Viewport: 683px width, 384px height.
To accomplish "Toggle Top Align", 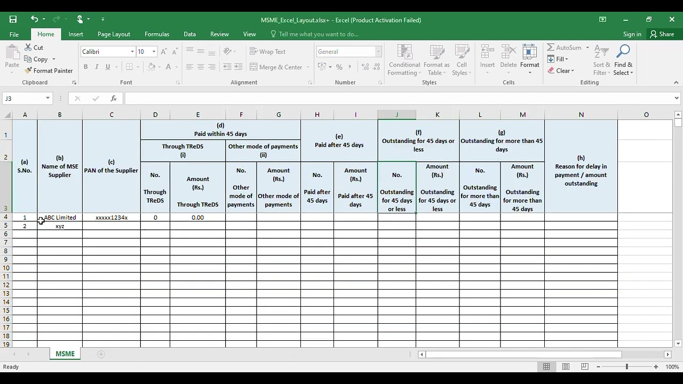I will point(189,52).
